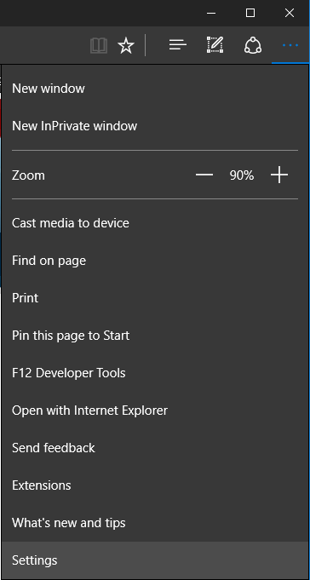Choose Open with Internet Explorer
The image size is (310, 580).
tap(155, 411)
